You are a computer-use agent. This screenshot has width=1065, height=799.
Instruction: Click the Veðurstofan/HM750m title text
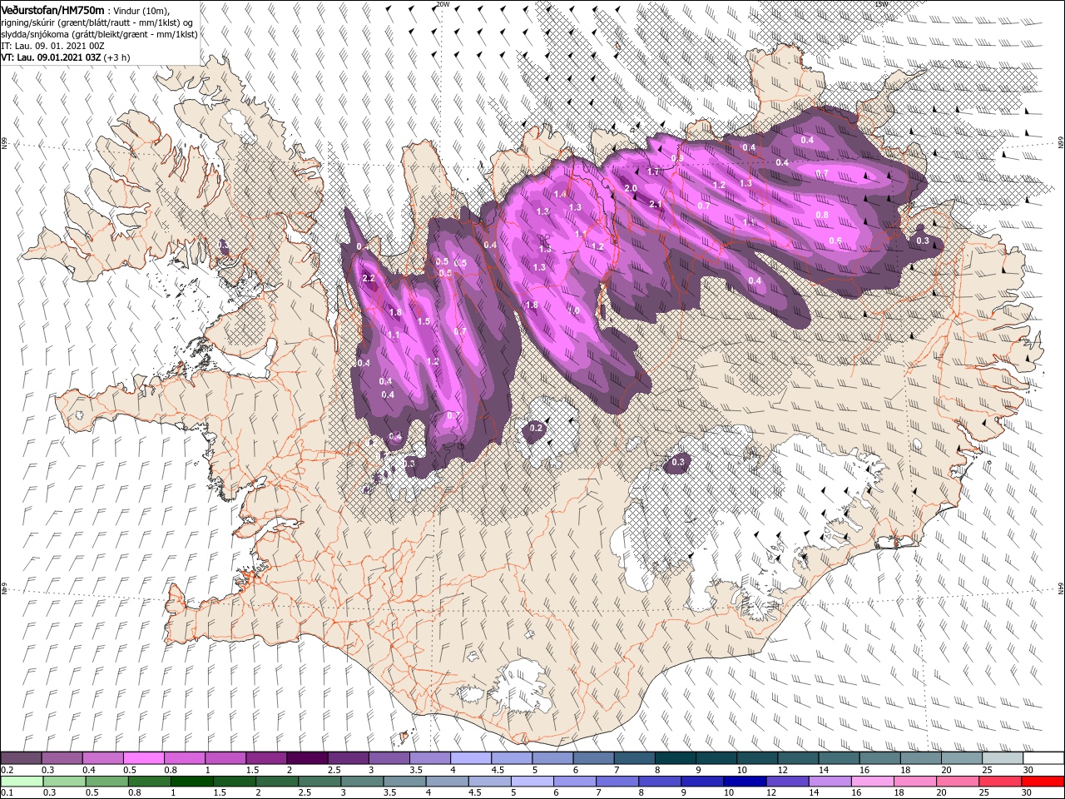pos(52,9)
